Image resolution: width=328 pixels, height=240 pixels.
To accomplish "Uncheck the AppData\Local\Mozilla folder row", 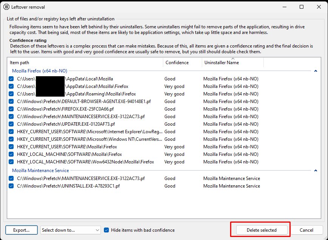I will pos(11,79).
